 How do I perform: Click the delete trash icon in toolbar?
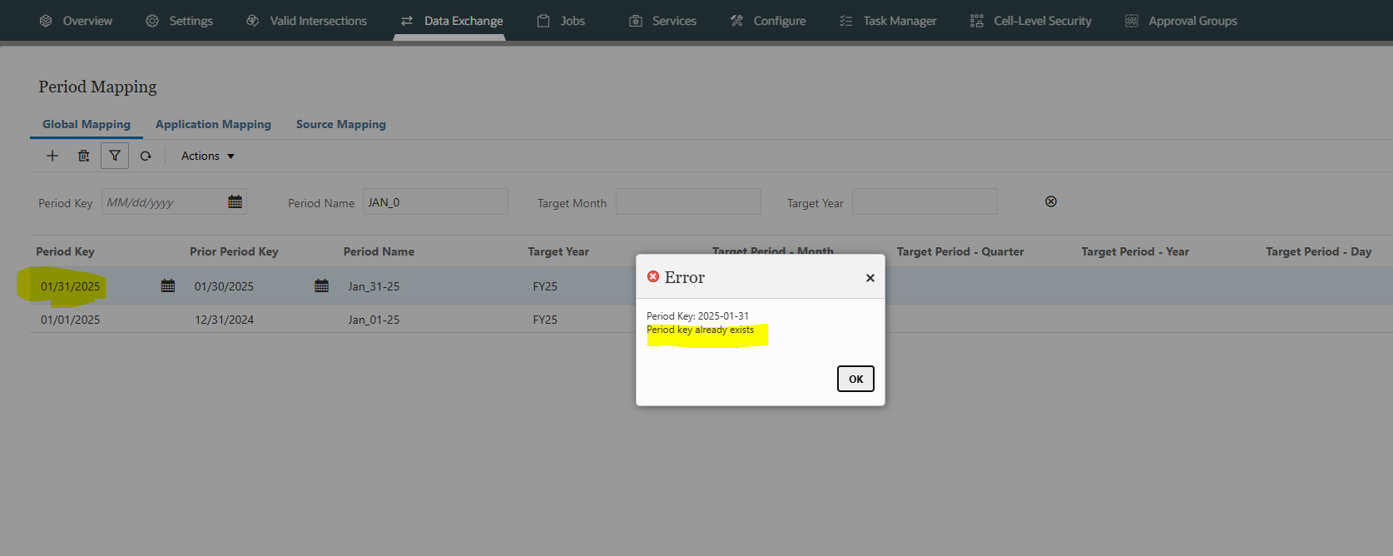(83, 156)
